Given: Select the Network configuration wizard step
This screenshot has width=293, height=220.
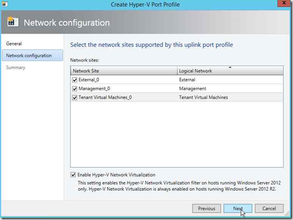Looking at the screenshot, I should [33, 55].
